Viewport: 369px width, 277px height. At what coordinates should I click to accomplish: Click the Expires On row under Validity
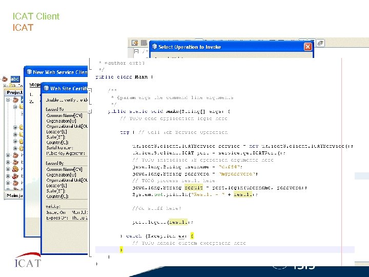67,218
